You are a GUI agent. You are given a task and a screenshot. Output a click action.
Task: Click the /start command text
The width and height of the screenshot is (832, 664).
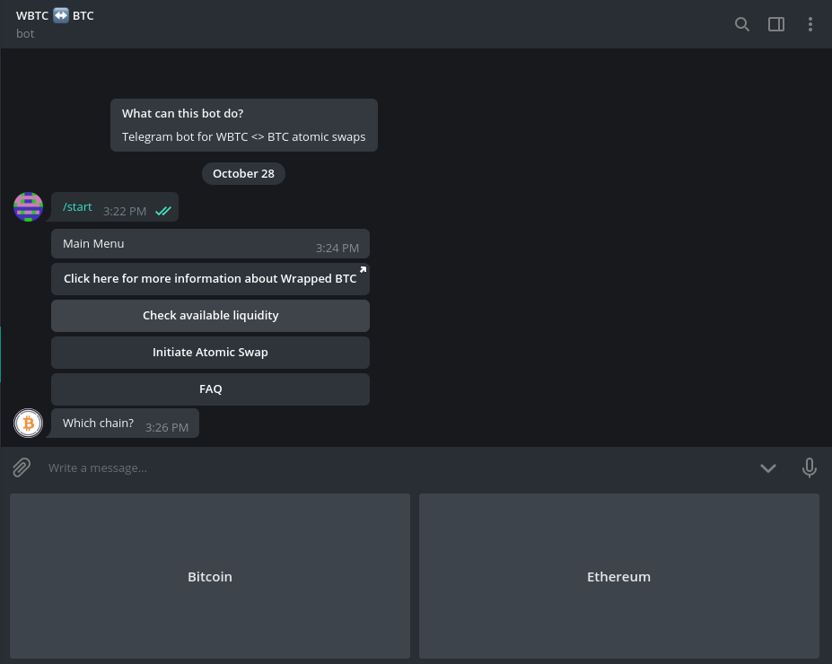(77, 207)
